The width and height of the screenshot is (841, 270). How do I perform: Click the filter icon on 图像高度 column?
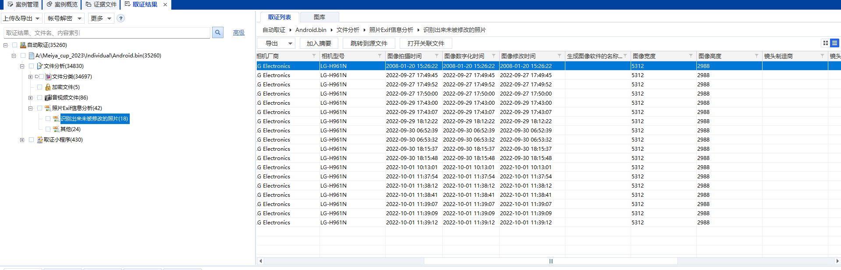tap(756, 56)
